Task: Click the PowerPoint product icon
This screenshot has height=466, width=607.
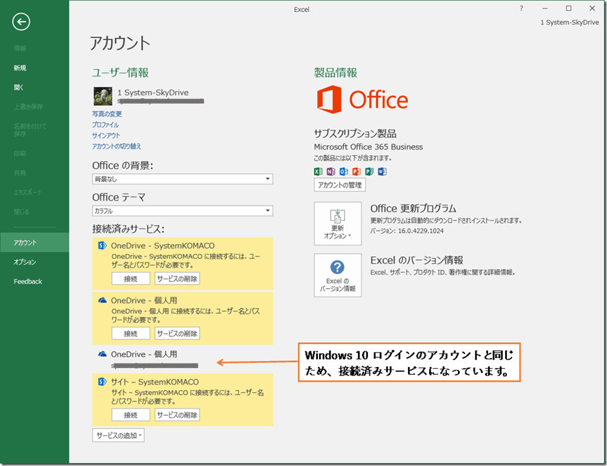Action: (x=356, y=171)
